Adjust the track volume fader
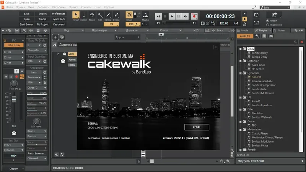306x172 pixels. point(14,100)
